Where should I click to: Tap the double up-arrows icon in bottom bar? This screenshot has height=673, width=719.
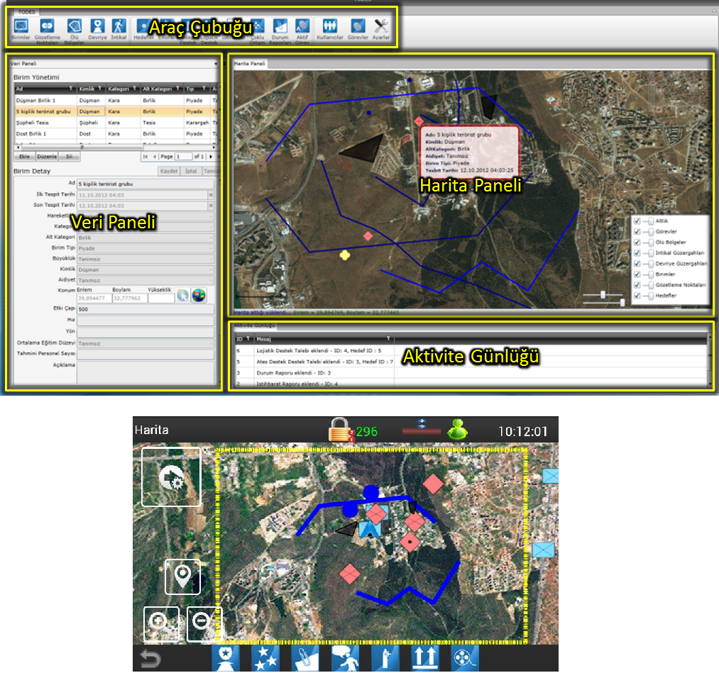[x=425, y=658]
